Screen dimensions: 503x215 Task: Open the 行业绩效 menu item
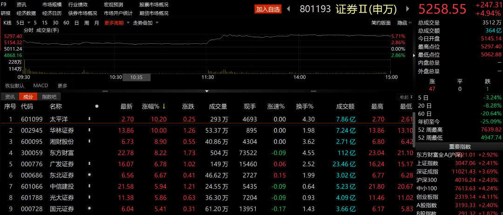click(x=78, y=5)
